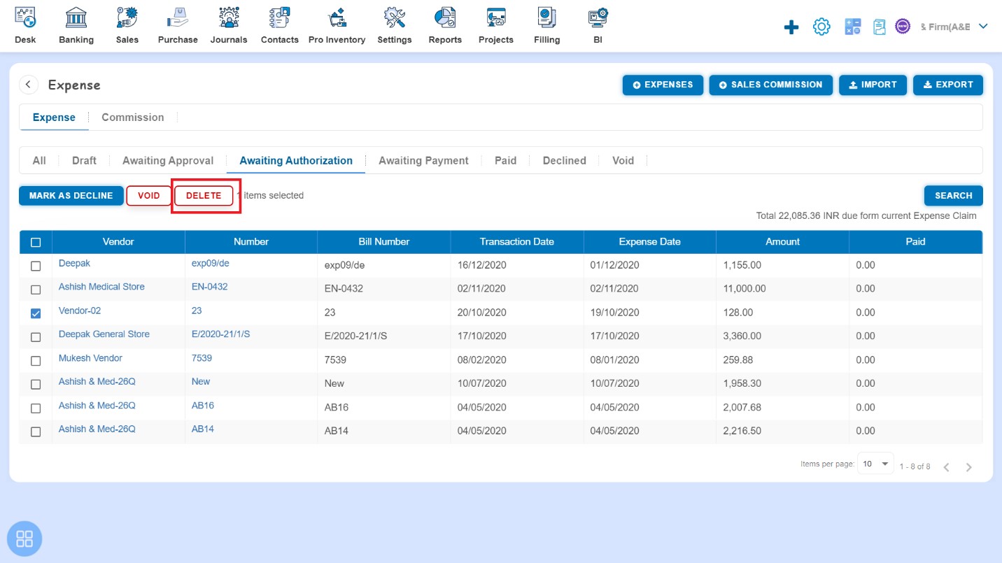Open the Filling module icon
1002x563 pixels.
pos(546,17)
